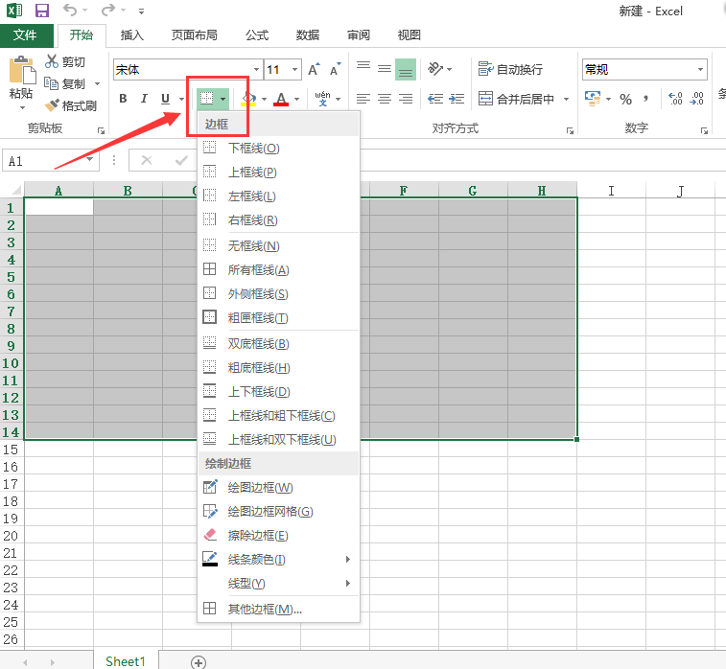726x669 pixels.
Task: Click the red font color swatch
Action: [x=281, y=99]
